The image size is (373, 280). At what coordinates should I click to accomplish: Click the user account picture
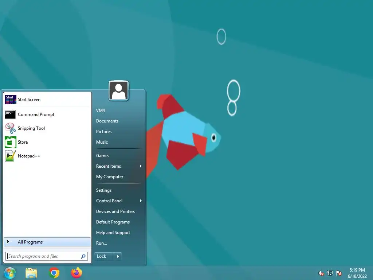(x=119, y=91)
